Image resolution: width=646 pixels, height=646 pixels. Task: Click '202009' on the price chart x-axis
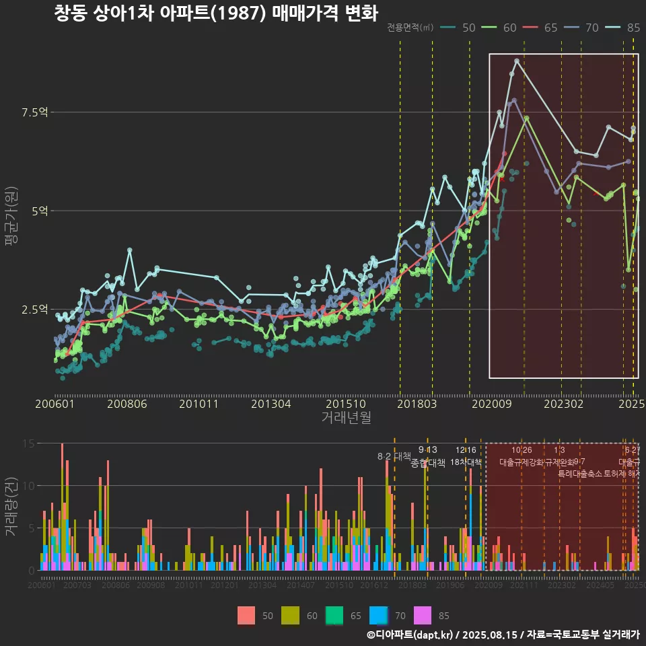(x=491, y=404)
